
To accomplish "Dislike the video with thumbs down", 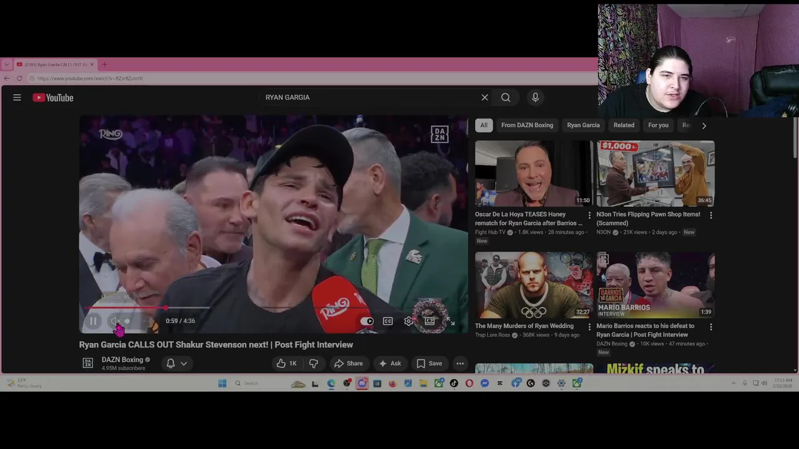I will click(x=314, y=364).
